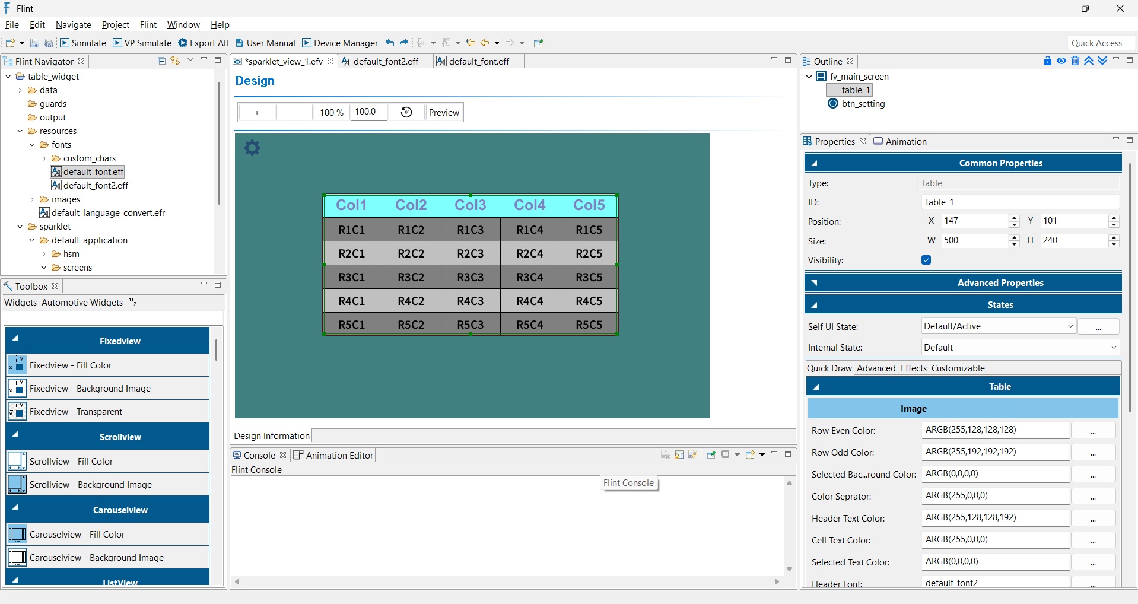Open the Device Manager

tap(340, 43)
